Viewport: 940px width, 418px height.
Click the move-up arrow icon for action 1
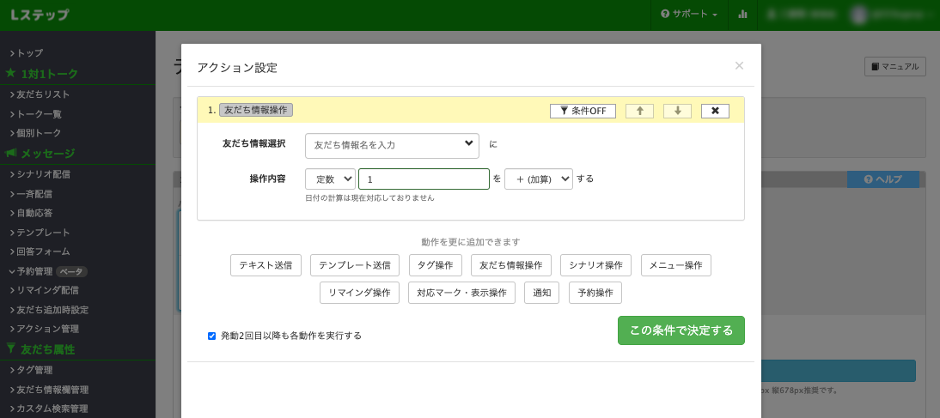point(639,111)
